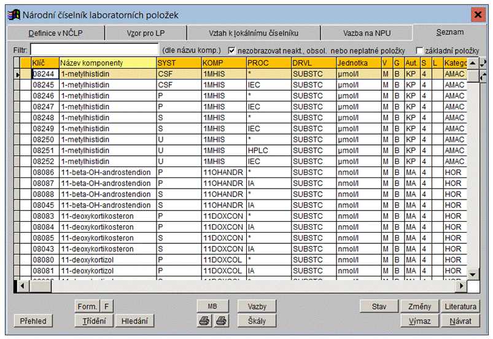The image size is (493, 339).
Task: Click the Literatura button
Action: pos(460,306)
